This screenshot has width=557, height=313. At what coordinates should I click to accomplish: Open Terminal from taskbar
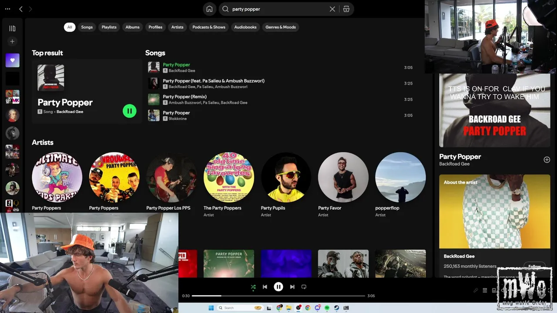(346, 308)
